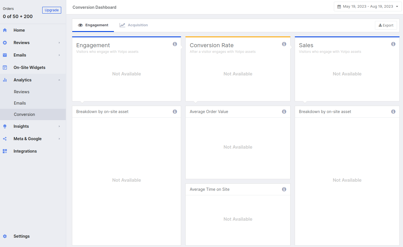Select the Conversion Rate summary card
The image size is (403, 247).
238,69
